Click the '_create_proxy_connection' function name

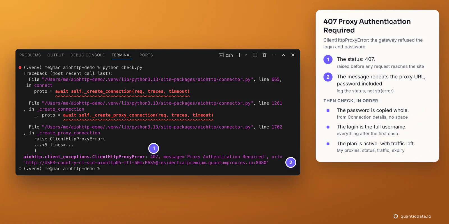coord(68,133)
